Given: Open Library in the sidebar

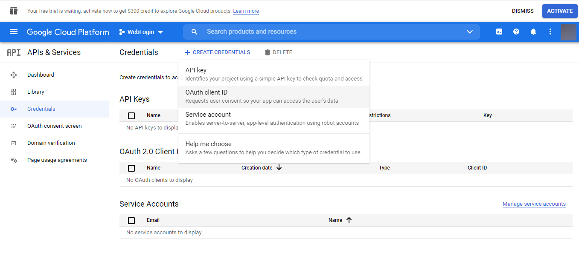Looking at the screenshot, I should tap(55, 92).
